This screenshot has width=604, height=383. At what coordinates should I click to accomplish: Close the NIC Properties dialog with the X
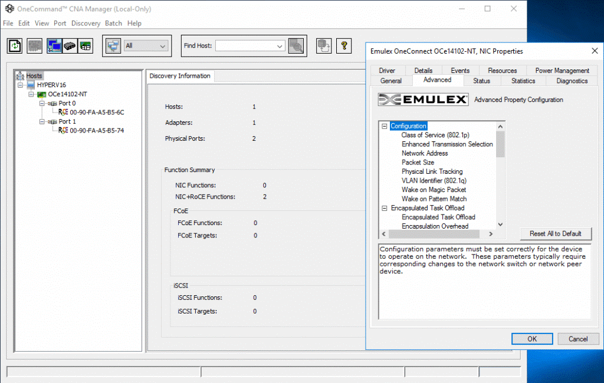click(x=595, y=51)
